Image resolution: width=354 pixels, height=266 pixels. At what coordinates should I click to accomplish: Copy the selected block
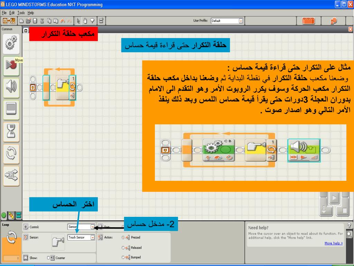coord(49,21)
